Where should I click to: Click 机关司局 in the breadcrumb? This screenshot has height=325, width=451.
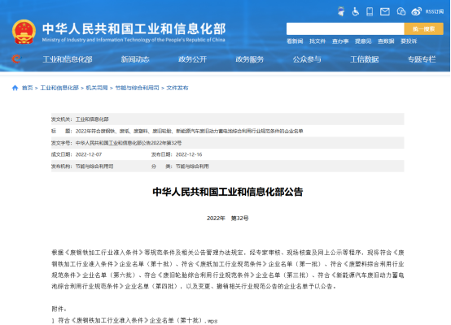[x=97, y=88]
